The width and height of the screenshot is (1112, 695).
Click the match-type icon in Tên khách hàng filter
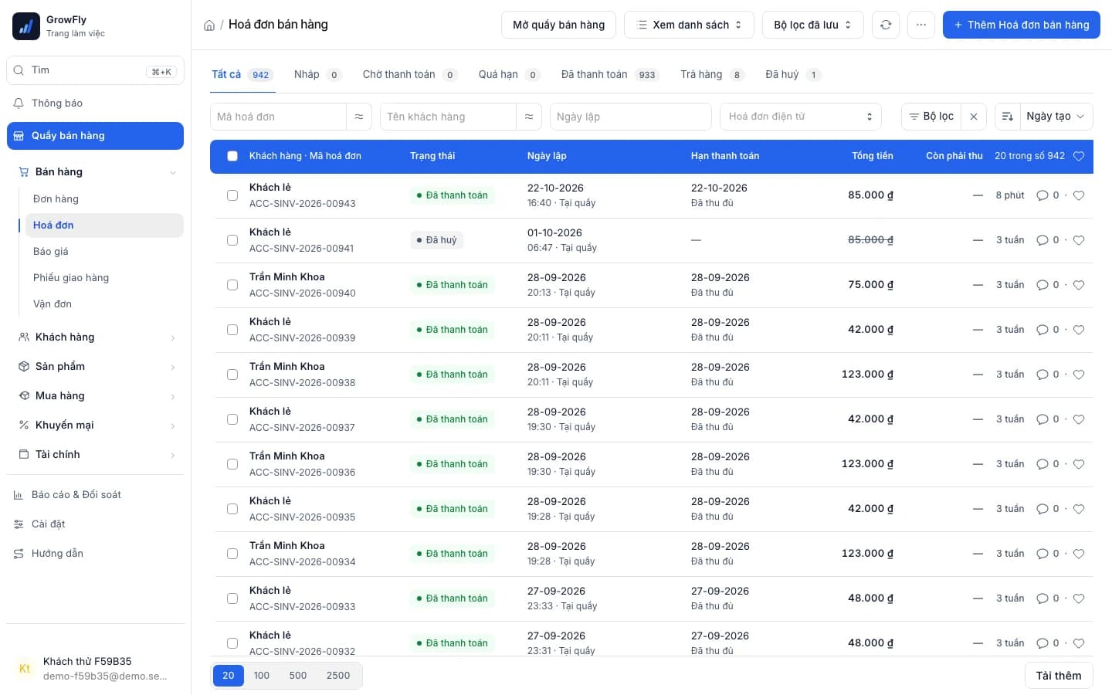(x=529, y=117)
